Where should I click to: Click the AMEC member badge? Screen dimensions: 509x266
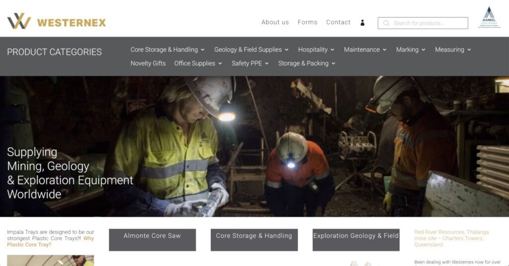[x=489, y=18]
